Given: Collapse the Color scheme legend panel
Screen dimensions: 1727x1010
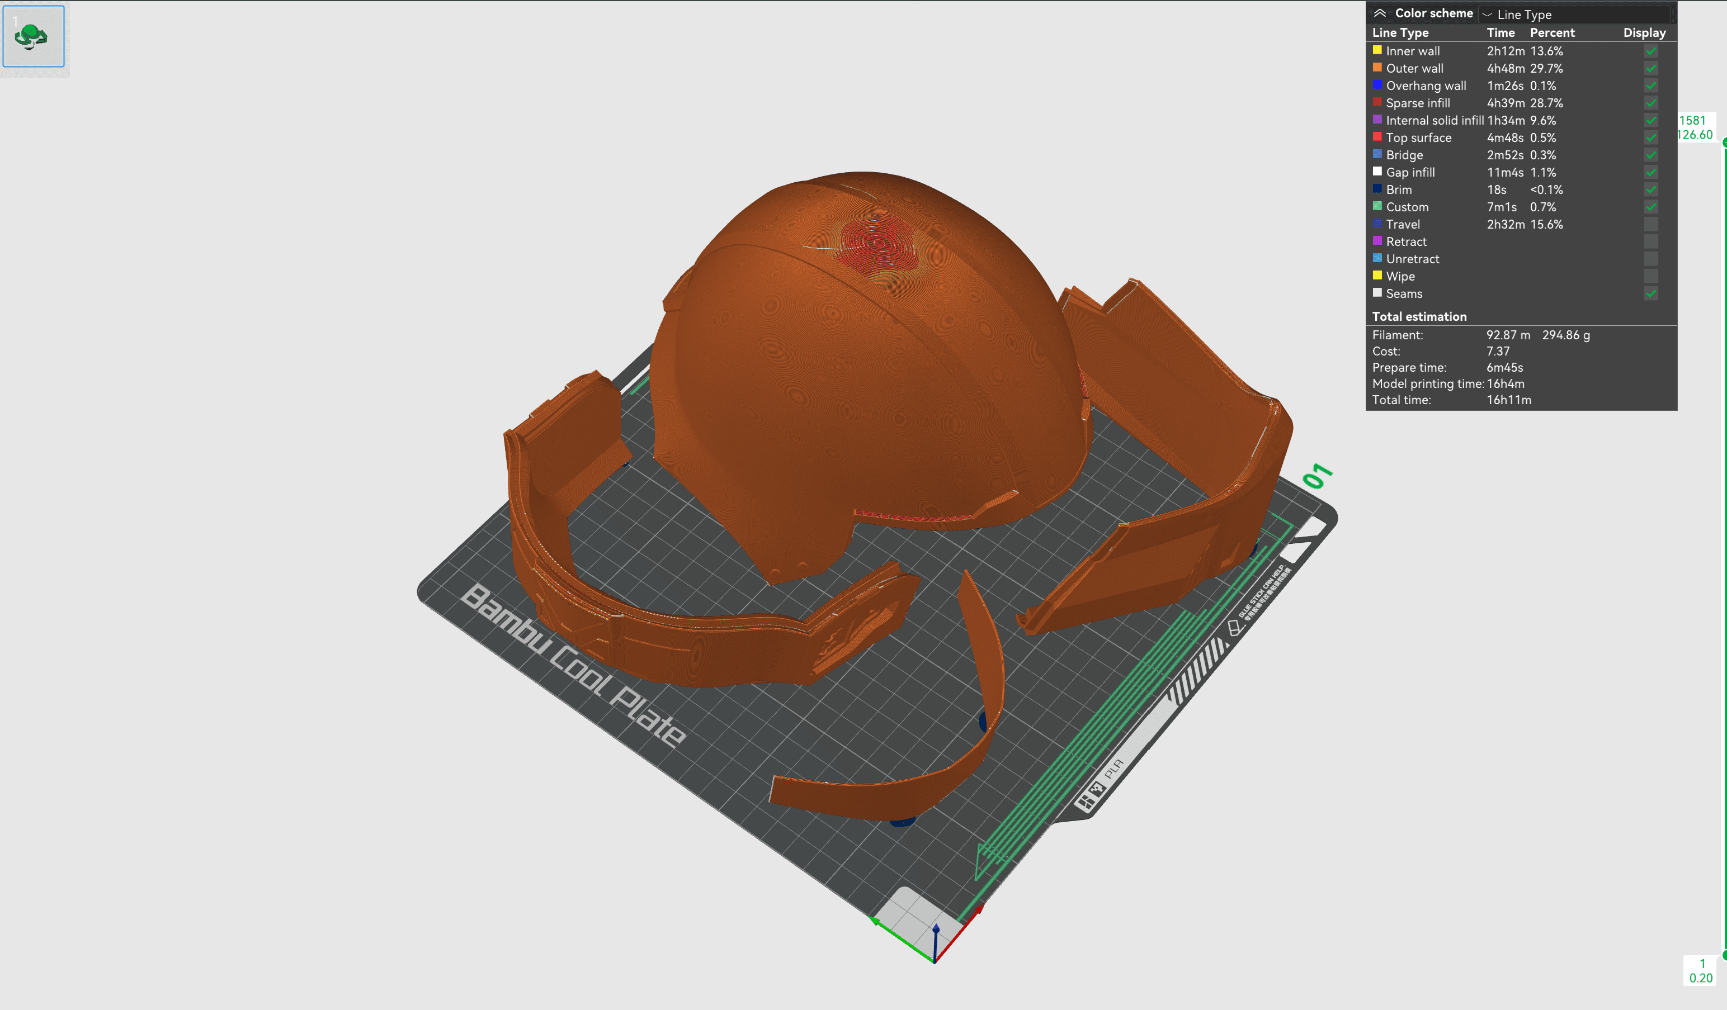Looking at the screenshot, I should coord(1380,13).
